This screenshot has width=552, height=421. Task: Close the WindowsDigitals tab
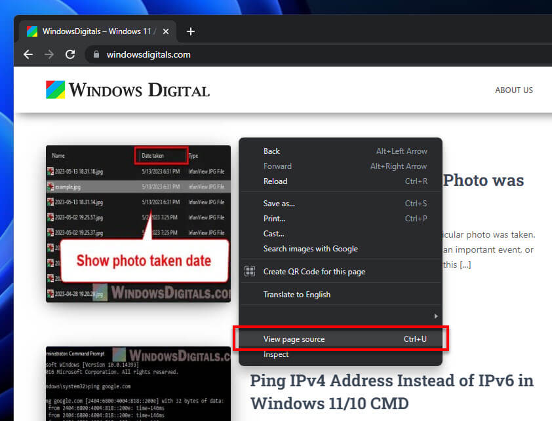point(166,31)
